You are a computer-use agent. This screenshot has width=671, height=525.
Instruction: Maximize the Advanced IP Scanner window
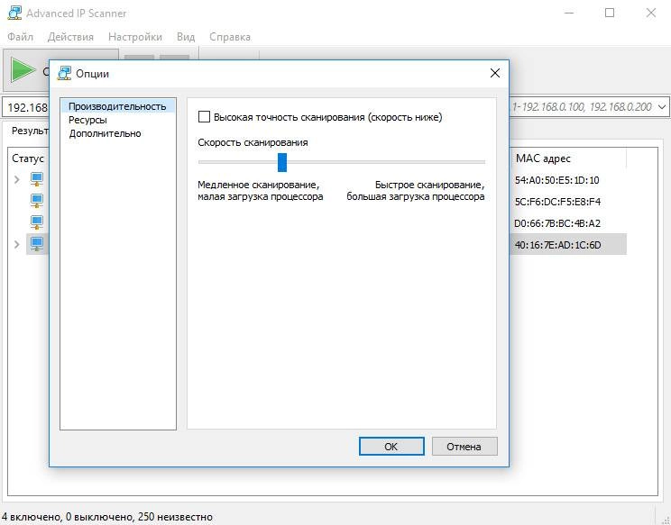610,13
